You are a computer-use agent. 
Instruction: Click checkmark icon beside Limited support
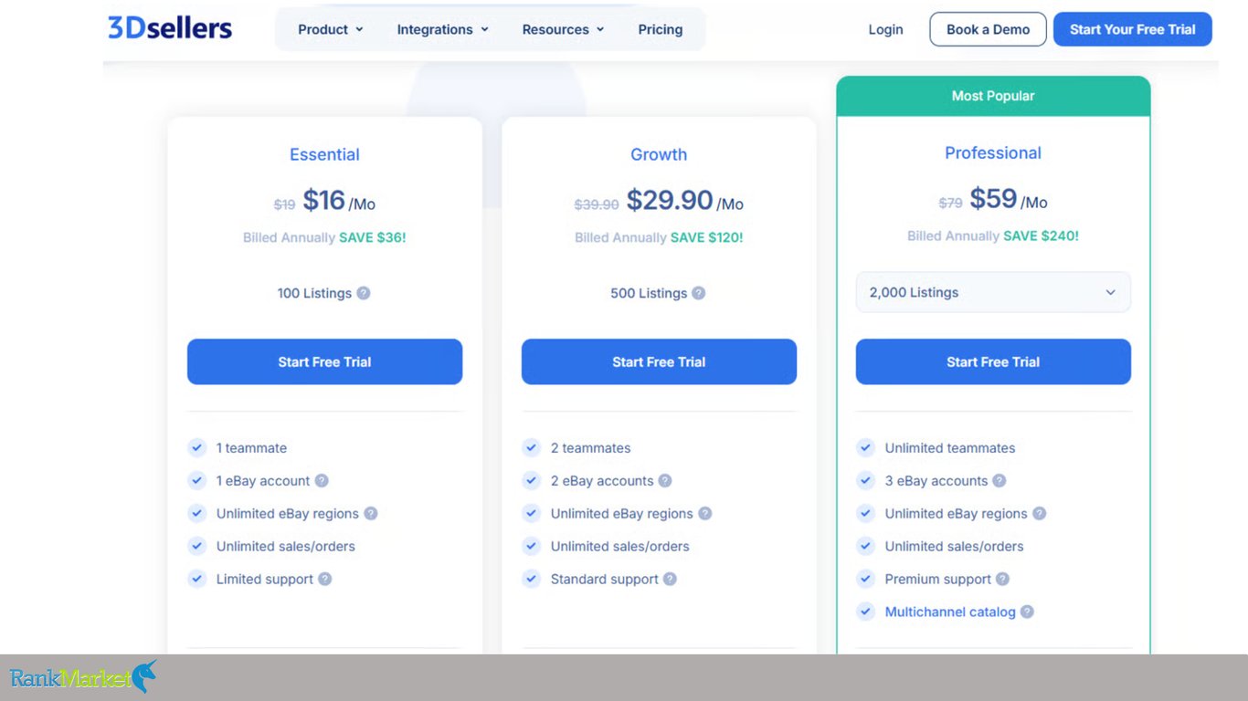click(197, 579)
